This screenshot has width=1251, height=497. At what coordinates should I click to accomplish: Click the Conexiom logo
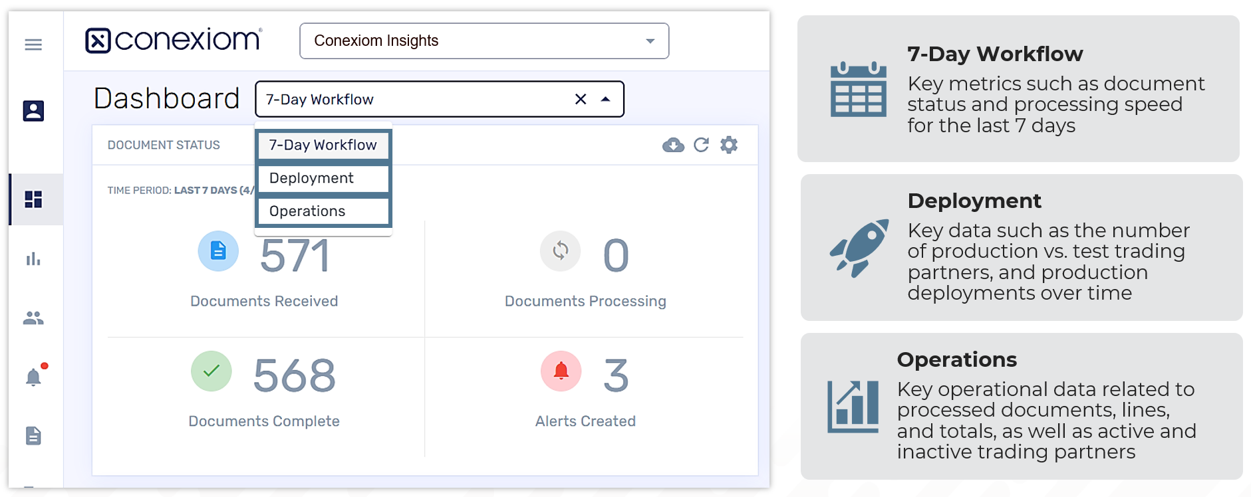pyautogui.click(x=174, y=40)
